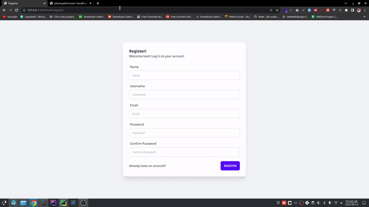The height and width of the screenshot is (207, 369).
Task: Open the Wi-Fi network tray icon
Action: 336,203
